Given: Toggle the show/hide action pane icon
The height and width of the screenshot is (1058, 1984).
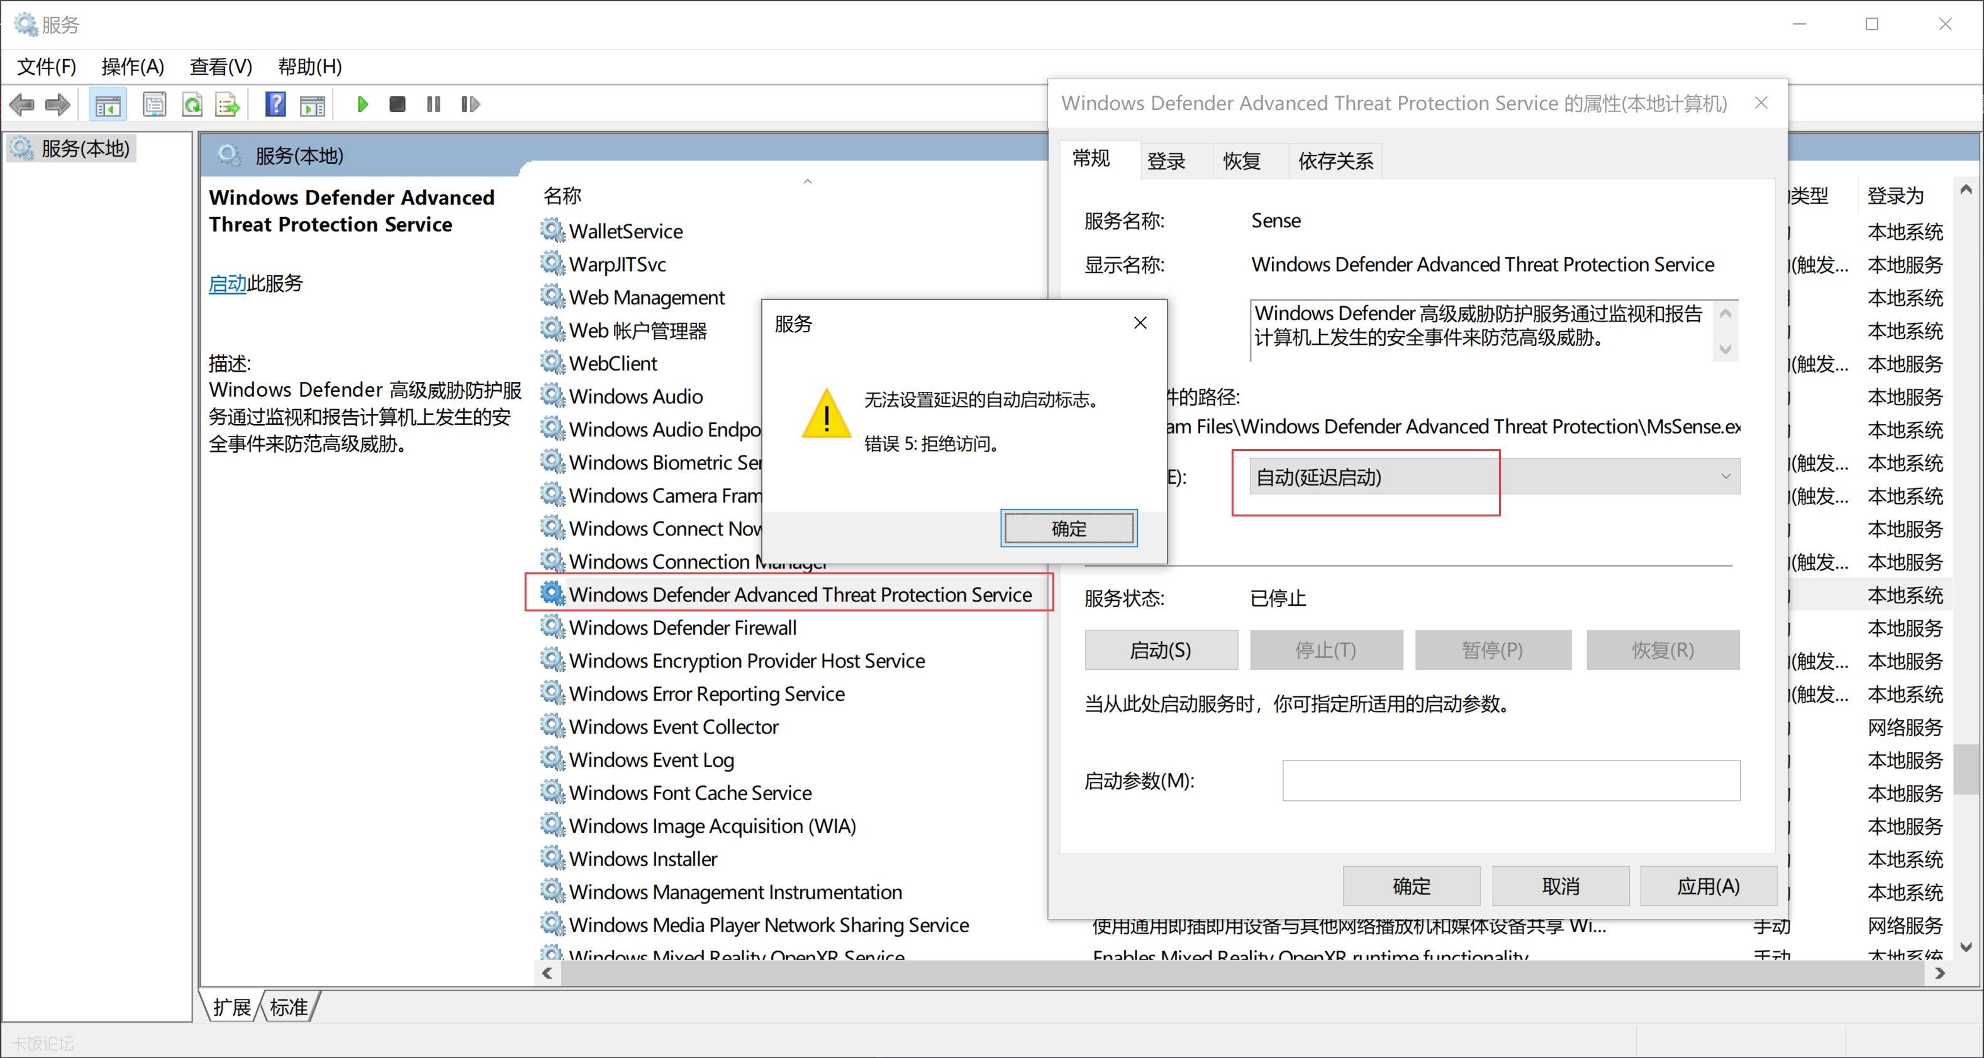Looking at the screenshot, I should (312, 104).
